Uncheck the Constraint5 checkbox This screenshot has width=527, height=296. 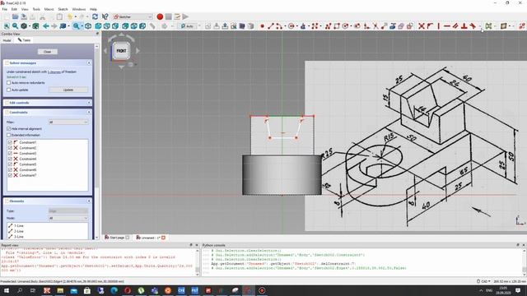(10, 164)
